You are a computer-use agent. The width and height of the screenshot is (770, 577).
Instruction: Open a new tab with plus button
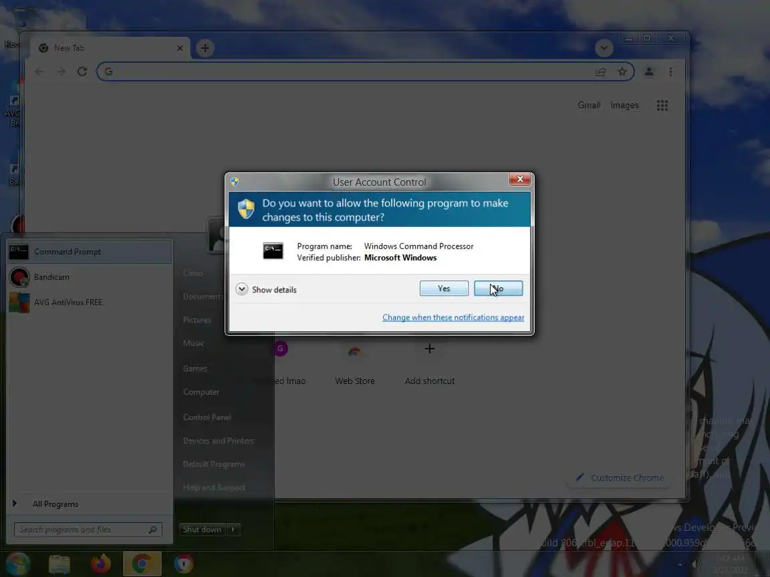(205, 48)
